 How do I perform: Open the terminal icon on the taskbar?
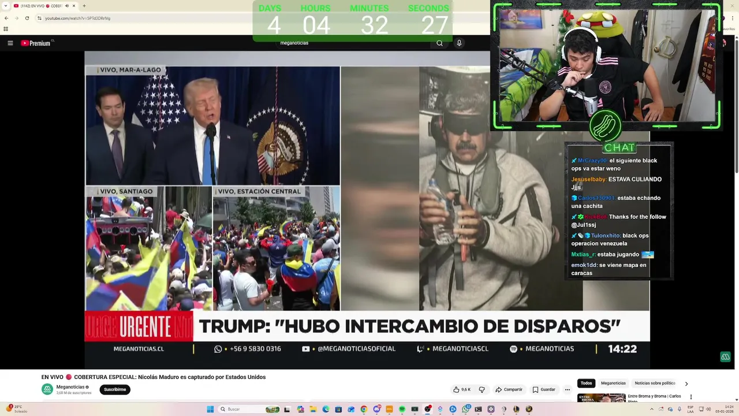478,409
